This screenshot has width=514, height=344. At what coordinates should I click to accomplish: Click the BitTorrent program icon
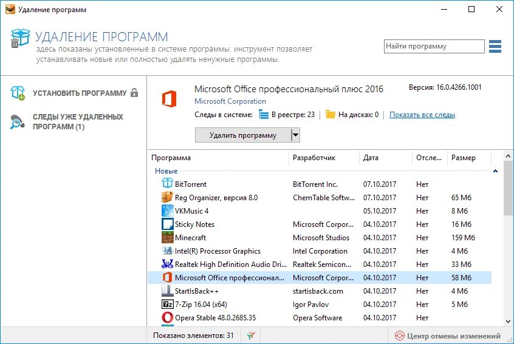coord(167,184)
